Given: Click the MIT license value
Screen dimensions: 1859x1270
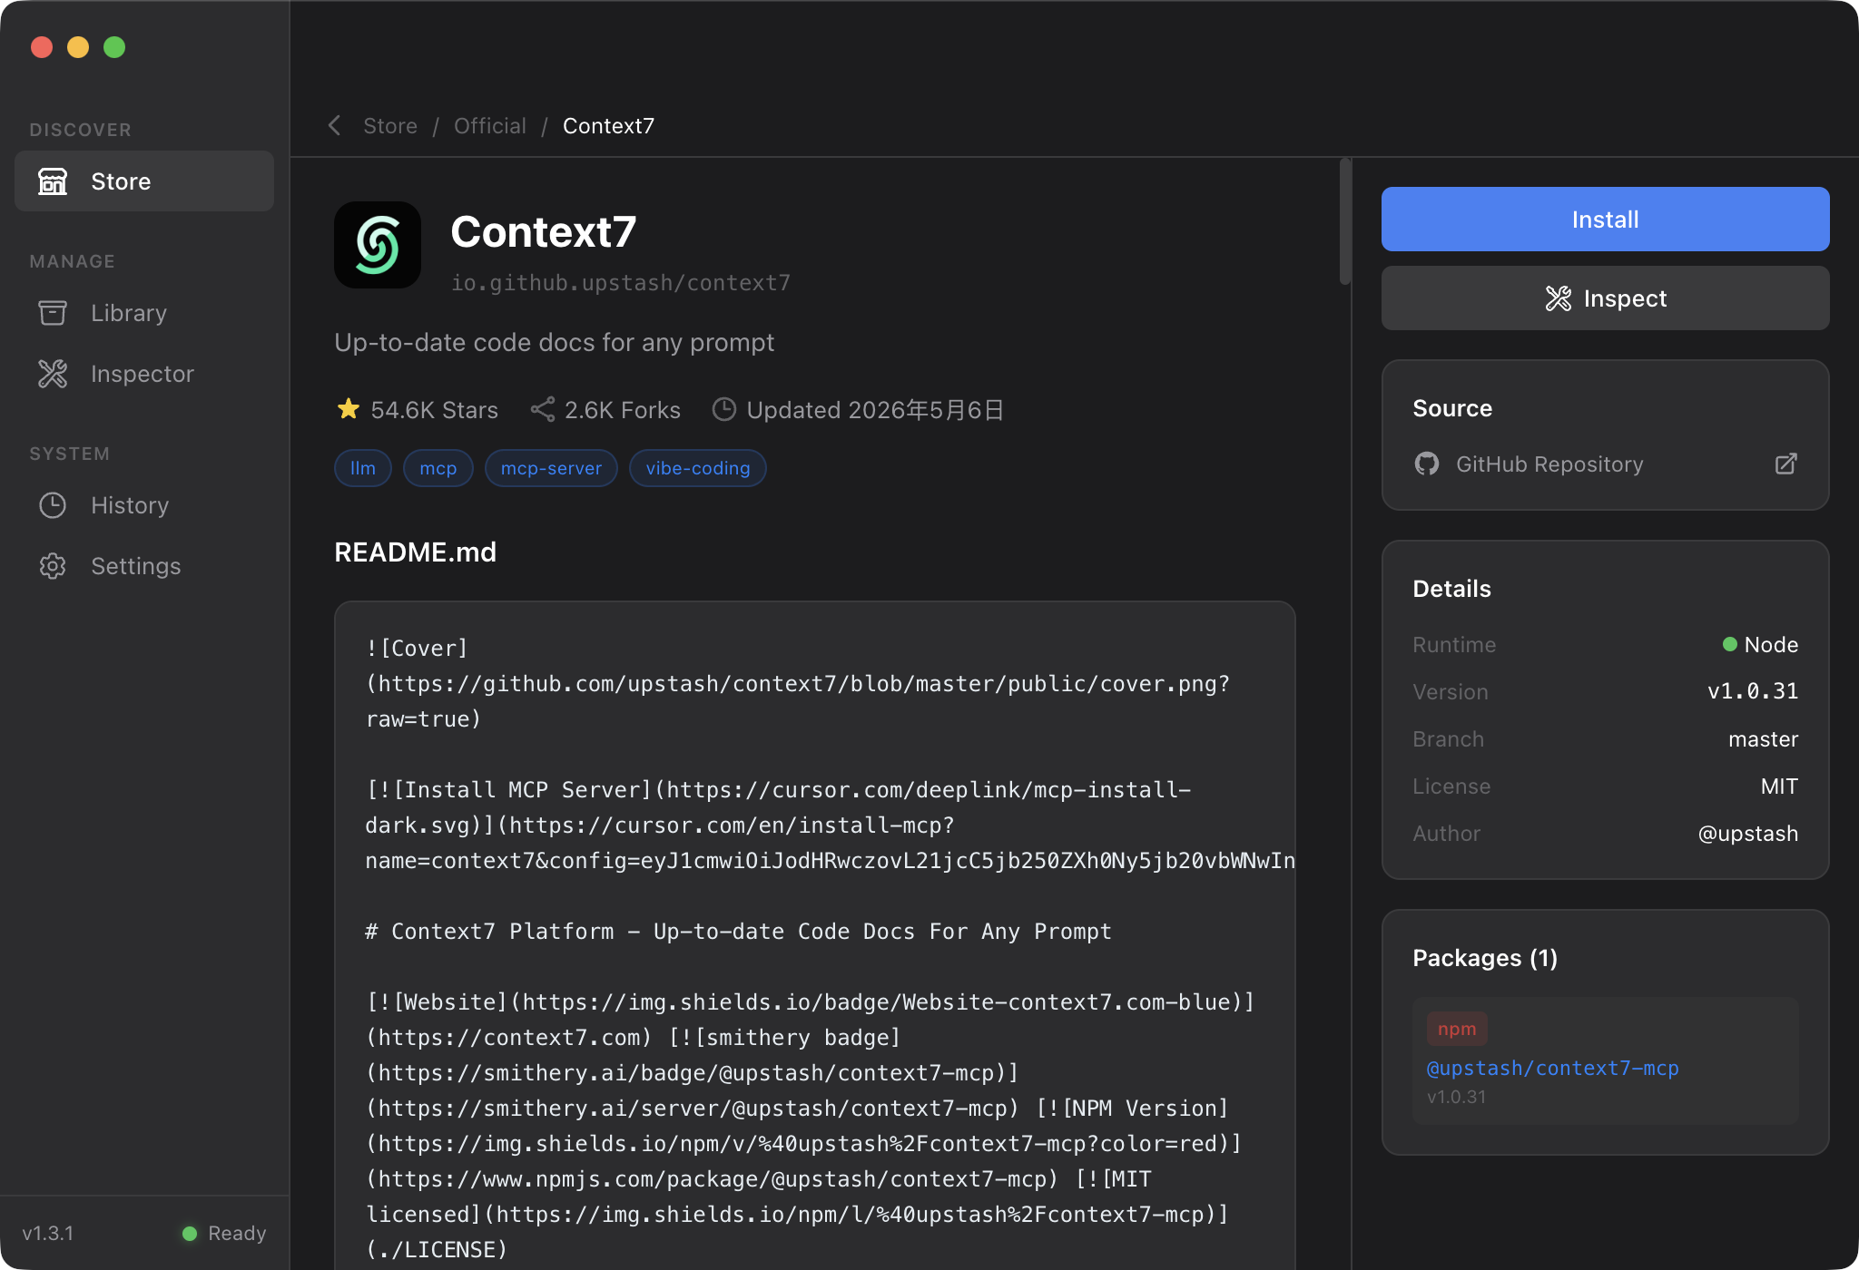Looking at the screenshot, I should (x=1779, y=786).
